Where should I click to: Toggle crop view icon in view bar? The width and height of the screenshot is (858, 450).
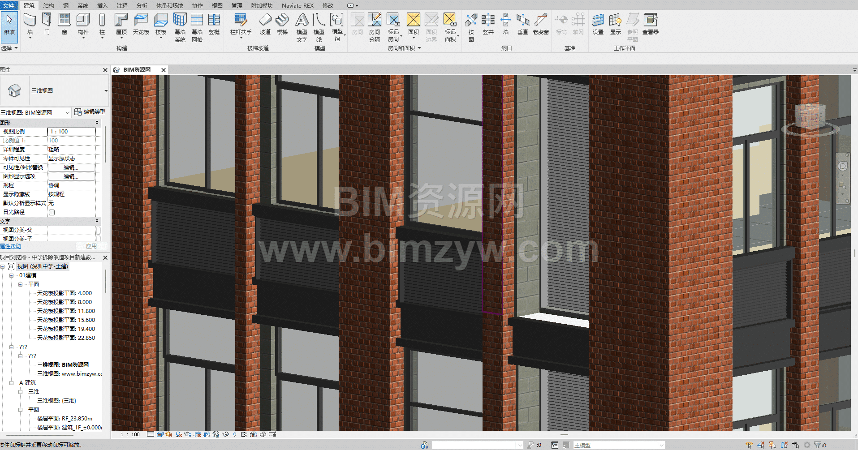pos(198,434)
